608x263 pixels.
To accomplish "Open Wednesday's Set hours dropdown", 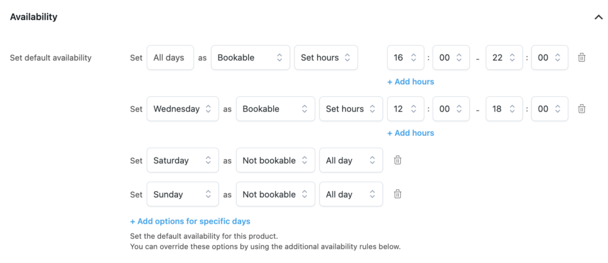I will (x=351, y=109).
